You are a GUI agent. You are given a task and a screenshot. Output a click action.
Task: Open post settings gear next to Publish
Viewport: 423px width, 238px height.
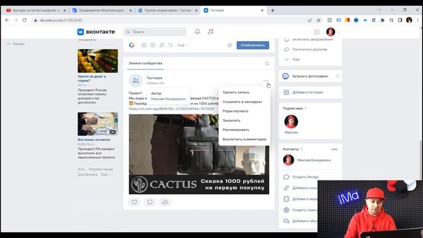pos(229,46)
